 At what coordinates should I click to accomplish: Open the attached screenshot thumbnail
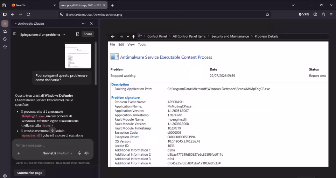click(x=78, y=56)
